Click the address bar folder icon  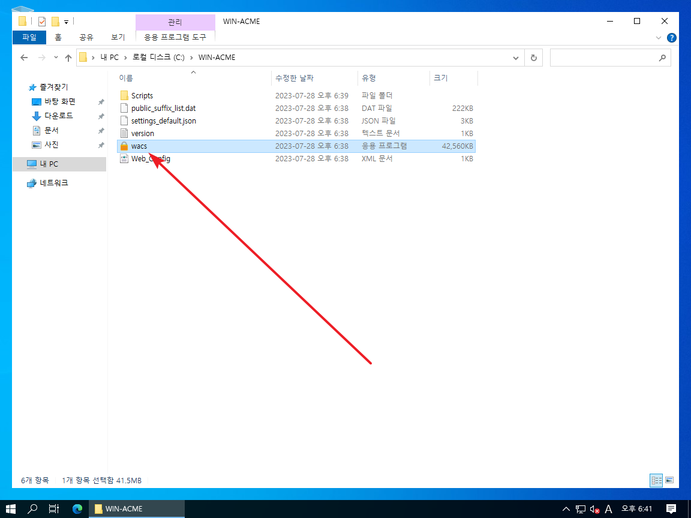tap(83, 58)
